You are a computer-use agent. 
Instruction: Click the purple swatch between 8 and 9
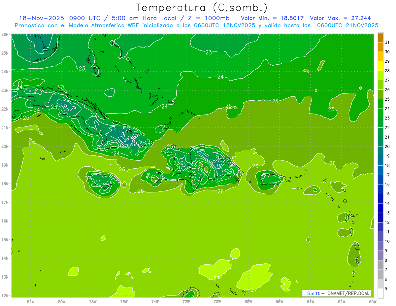[x=380, y=255]
